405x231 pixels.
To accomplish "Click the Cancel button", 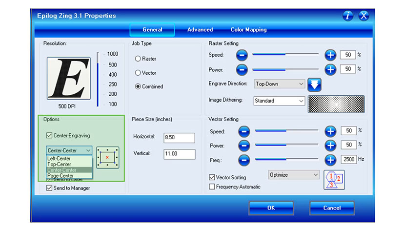I will [332, 208].
